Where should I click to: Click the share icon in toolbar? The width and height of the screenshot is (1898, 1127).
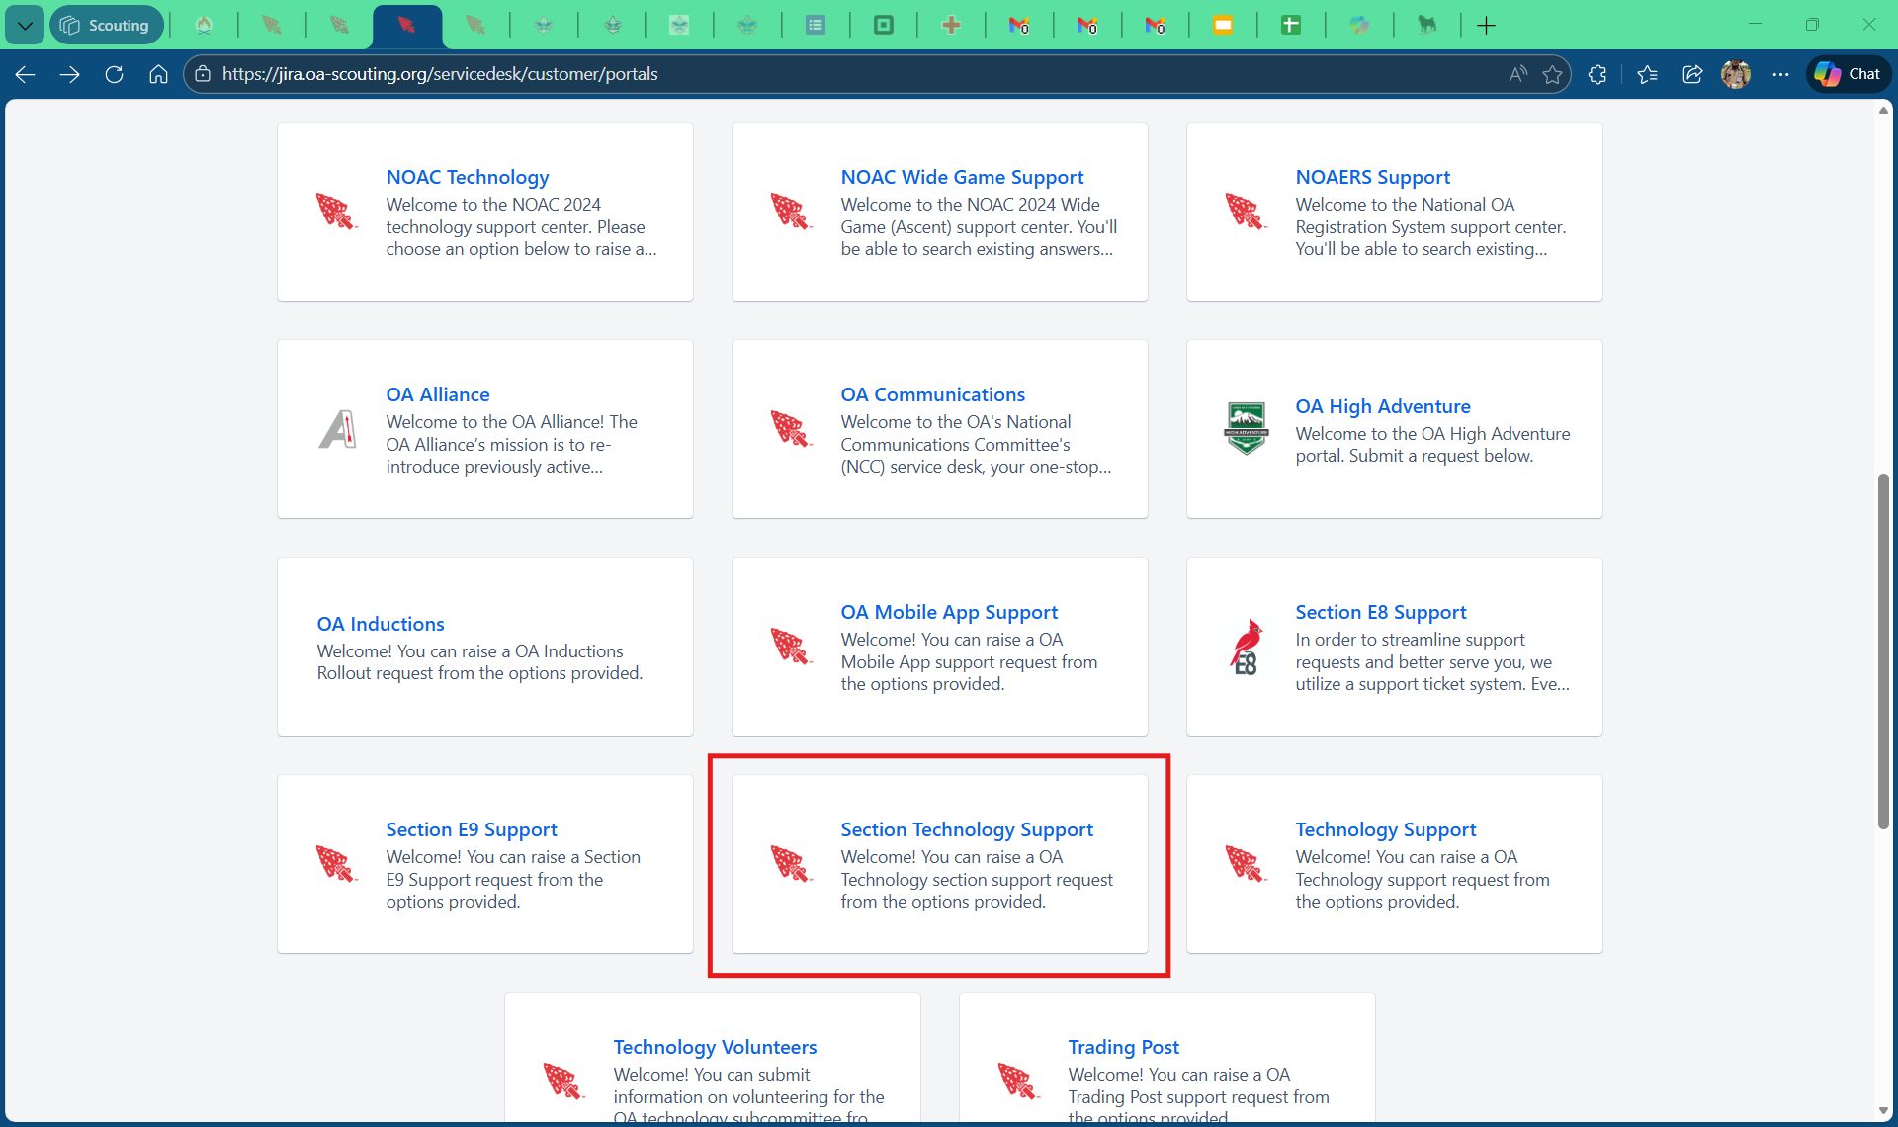click(x=1692, y=74)
